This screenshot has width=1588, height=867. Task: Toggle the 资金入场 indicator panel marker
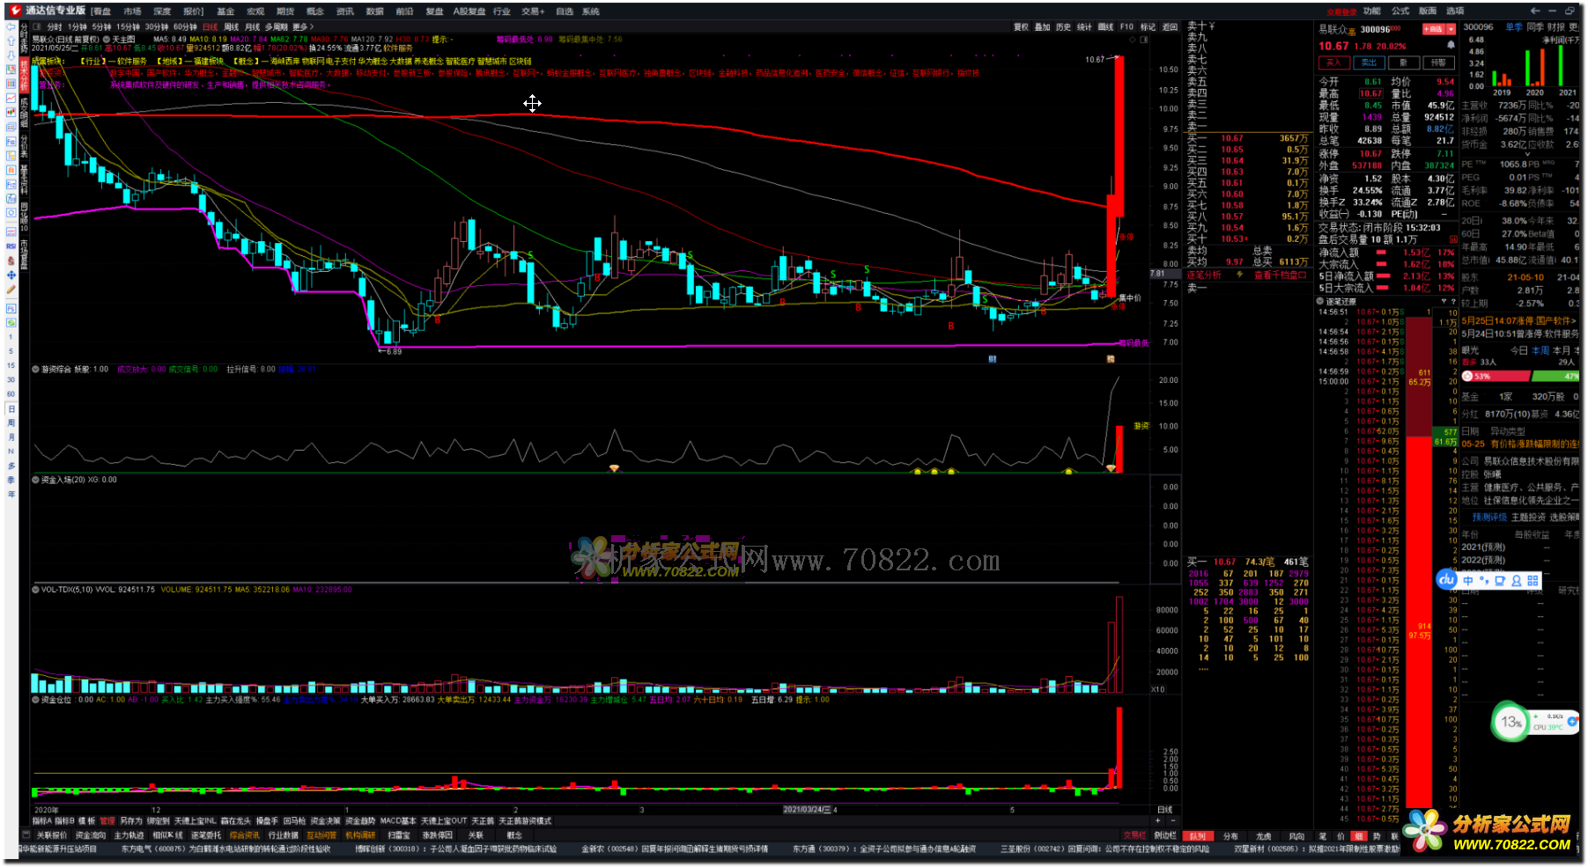click(x=36, y=480)
